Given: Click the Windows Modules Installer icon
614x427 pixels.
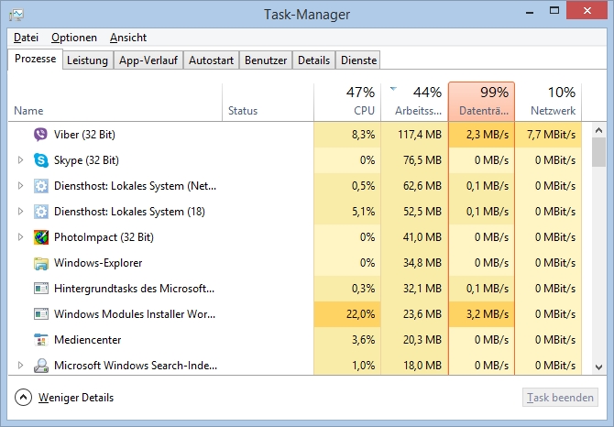Looking at the screenshot, I should tap(40, 314).
